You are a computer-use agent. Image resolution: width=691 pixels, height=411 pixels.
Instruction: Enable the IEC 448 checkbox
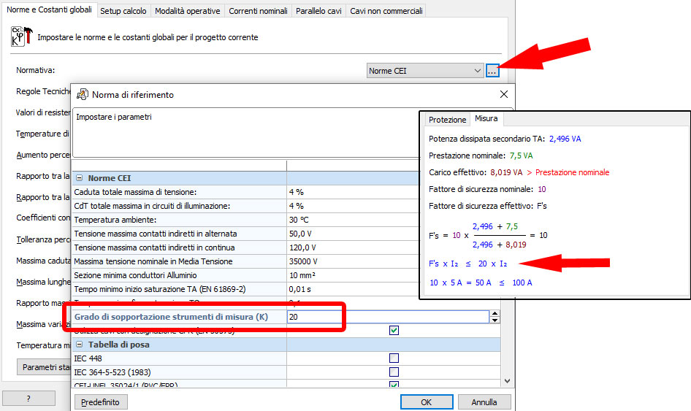click(394, 358)
